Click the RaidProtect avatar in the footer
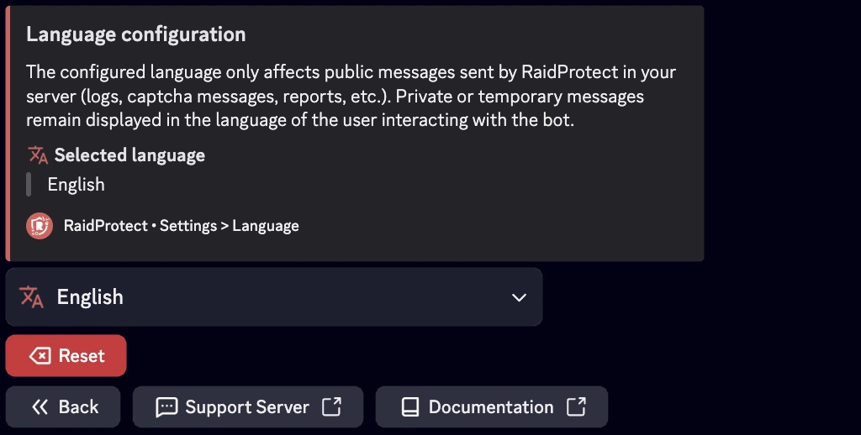Viewport: 861px width, 435px height. click(40, 226)
